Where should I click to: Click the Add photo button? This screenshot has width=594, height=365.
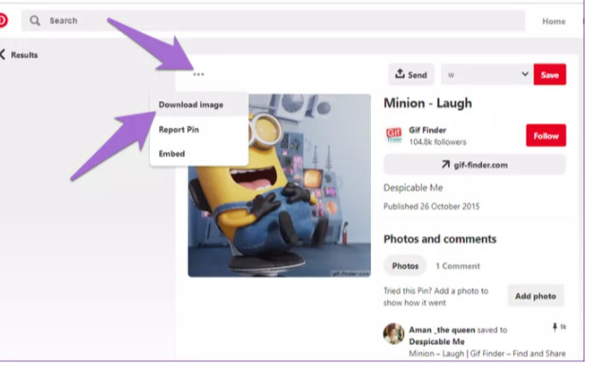[x=535, y=296]
